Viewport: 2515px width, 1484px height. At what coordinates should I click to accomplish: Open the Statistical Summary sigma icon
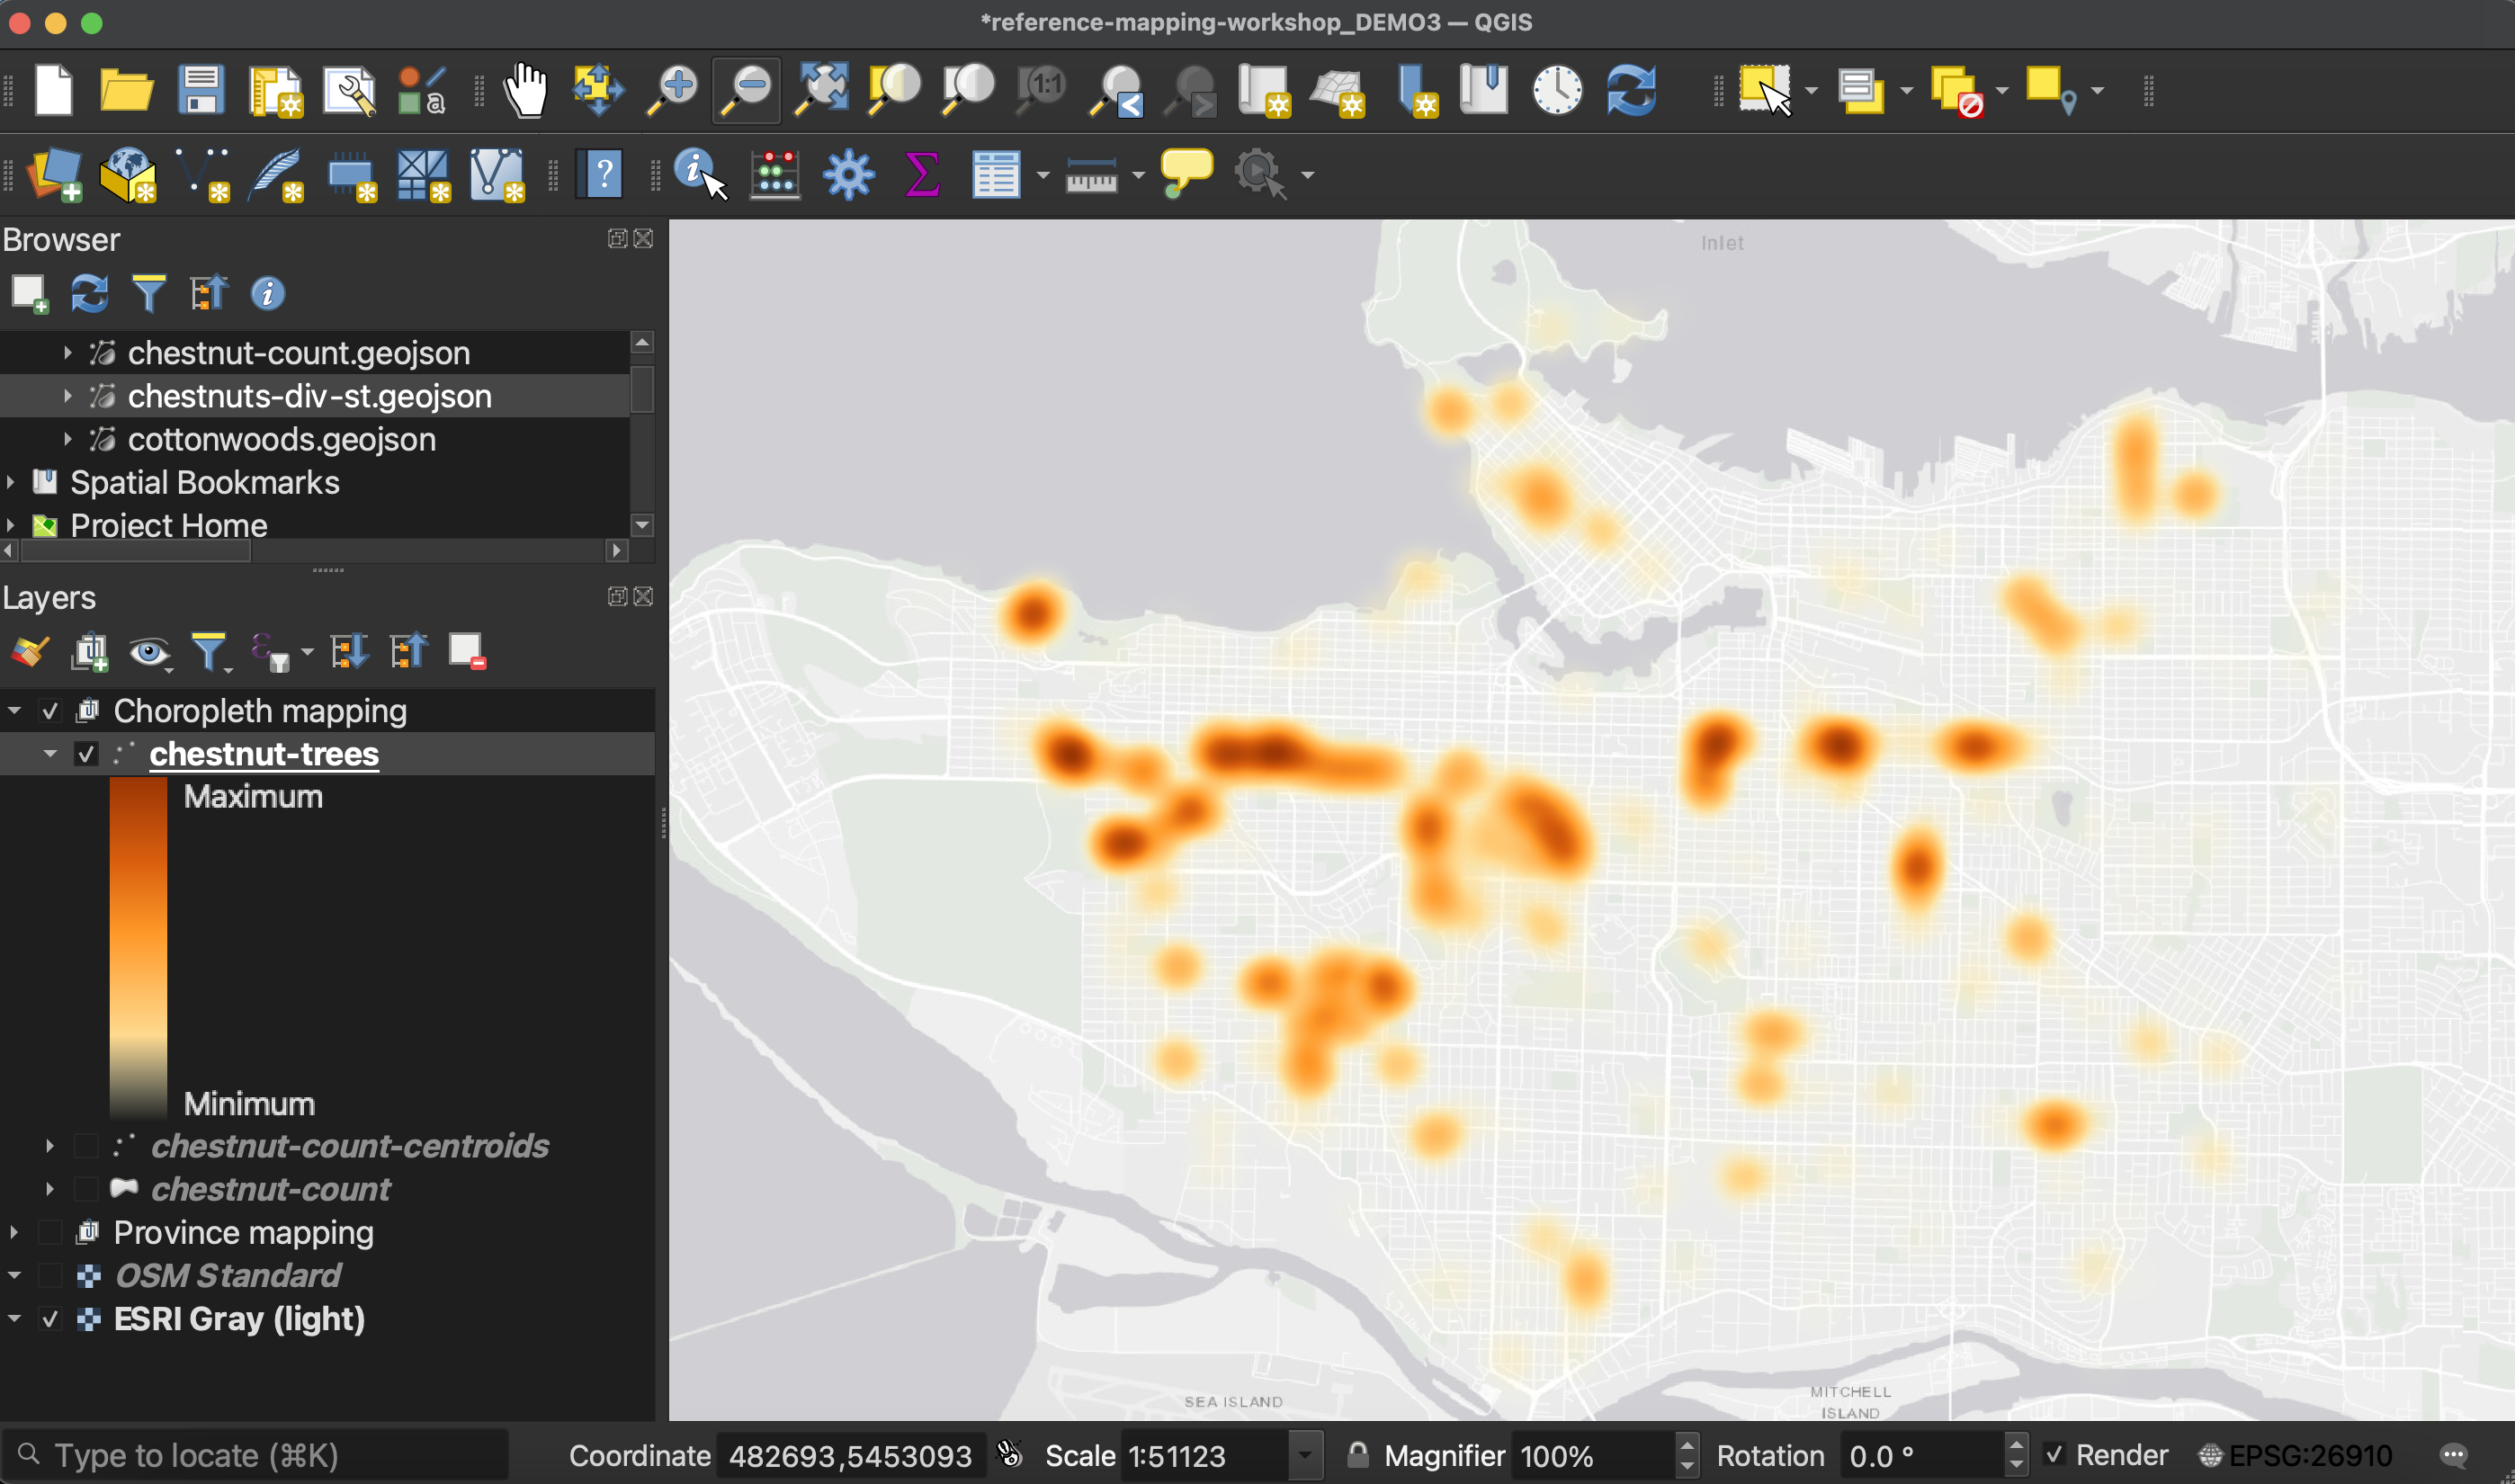921,174
